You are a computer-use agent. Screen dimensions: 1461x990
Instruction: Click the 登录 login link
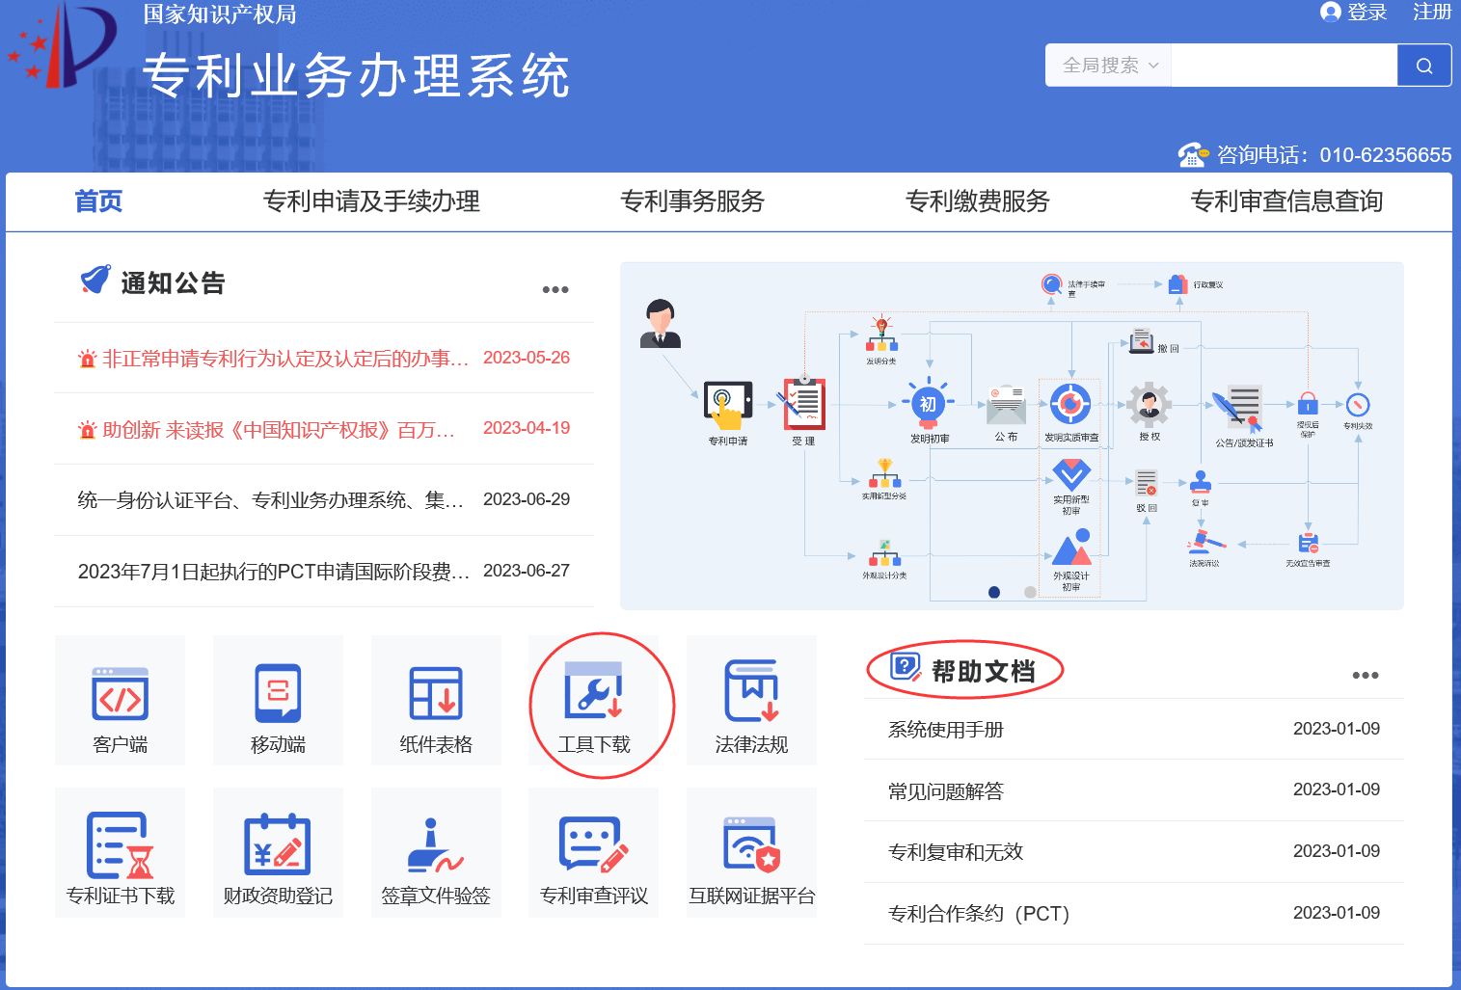tap(1367, 12)
